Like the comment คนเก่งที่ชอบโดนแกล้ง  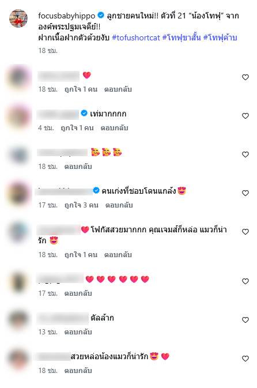pyautogui.click(x=245, y=193)
